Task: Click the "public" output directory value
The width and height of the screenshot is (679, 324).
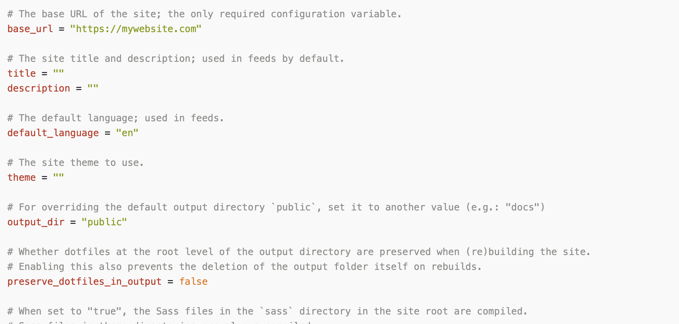Action: 104,222
